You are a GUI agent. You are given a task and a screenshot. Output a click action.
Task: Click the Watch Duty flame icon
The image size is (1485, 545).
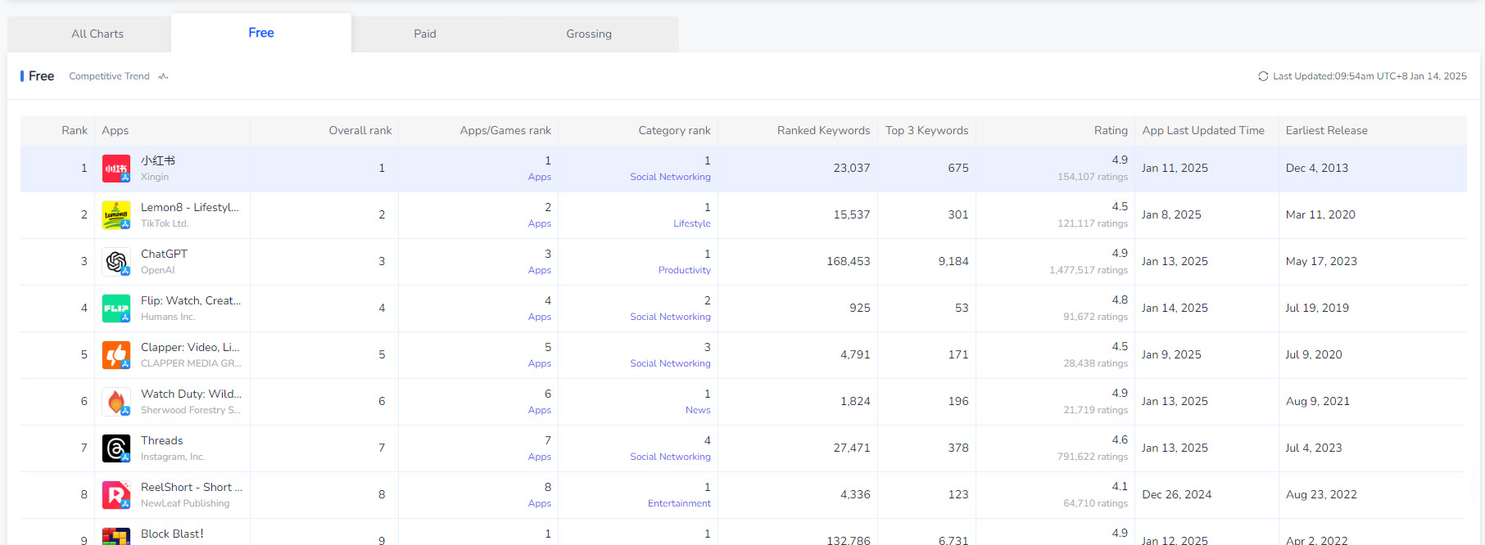click(x=115, y=402)
